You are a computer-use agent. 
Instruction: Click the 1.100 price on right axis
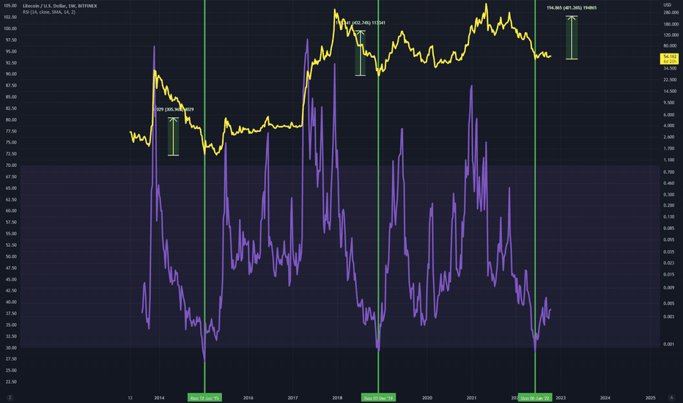click(x=669, y=160)
